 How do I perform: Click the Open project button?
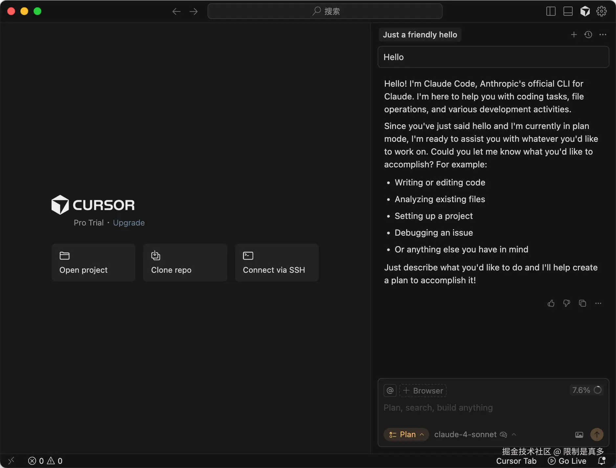93,262
